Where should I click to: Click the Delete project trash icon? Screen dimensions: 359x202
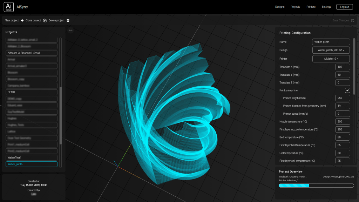[x=68, y=20]
